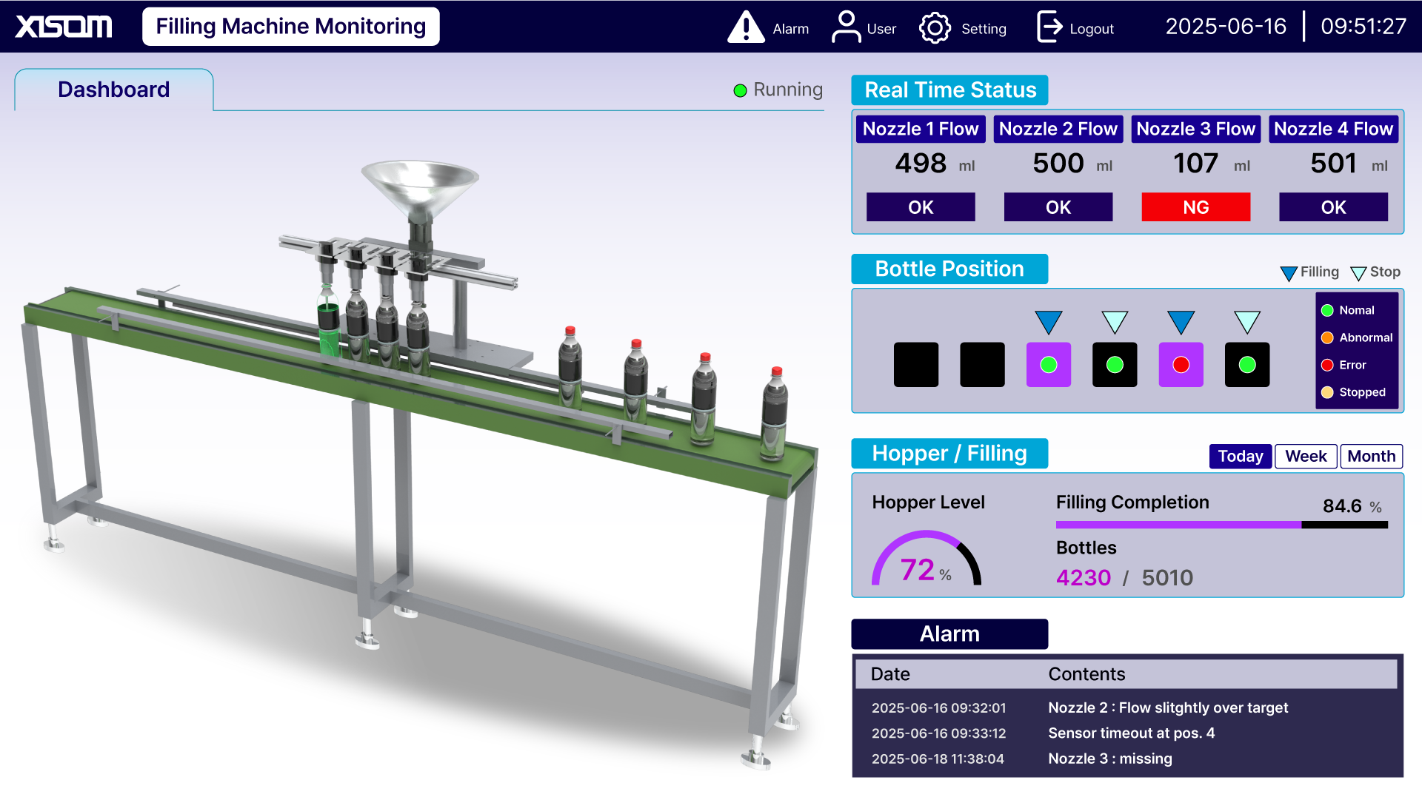Screen dimensions: 1422x800
Task: Click the blue Filling legend triangle
Action: [x=1288, y=272]
